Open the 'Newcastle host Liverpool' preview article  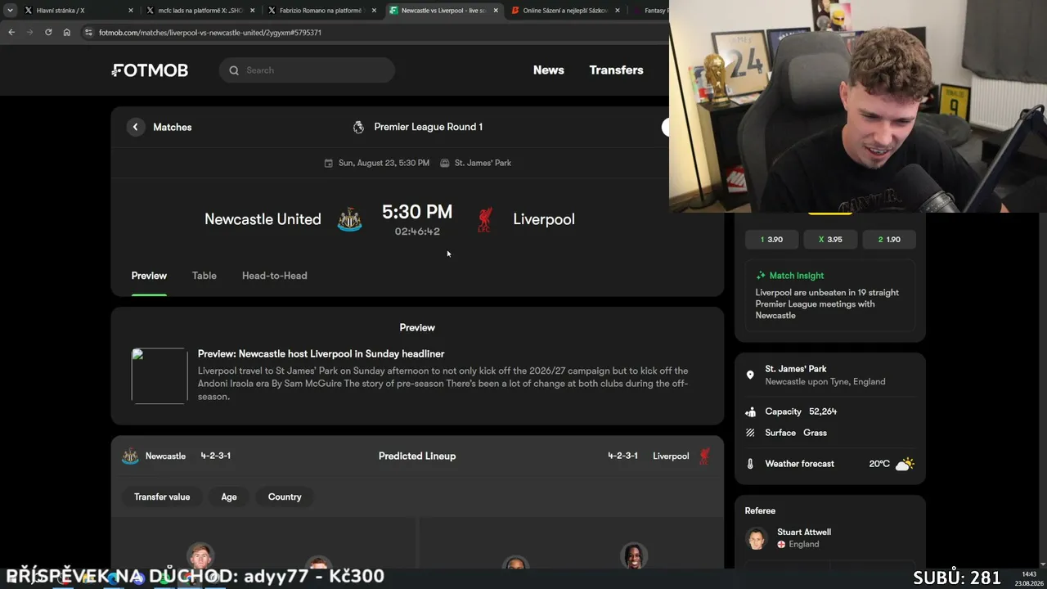click(321, 353)
